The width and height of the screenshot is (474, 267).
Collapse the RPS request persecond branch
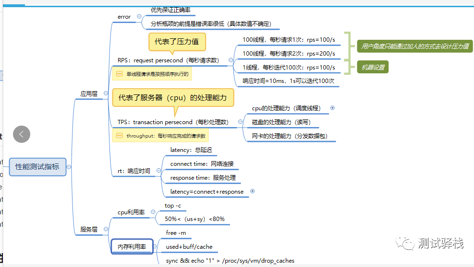pos(231,60)
